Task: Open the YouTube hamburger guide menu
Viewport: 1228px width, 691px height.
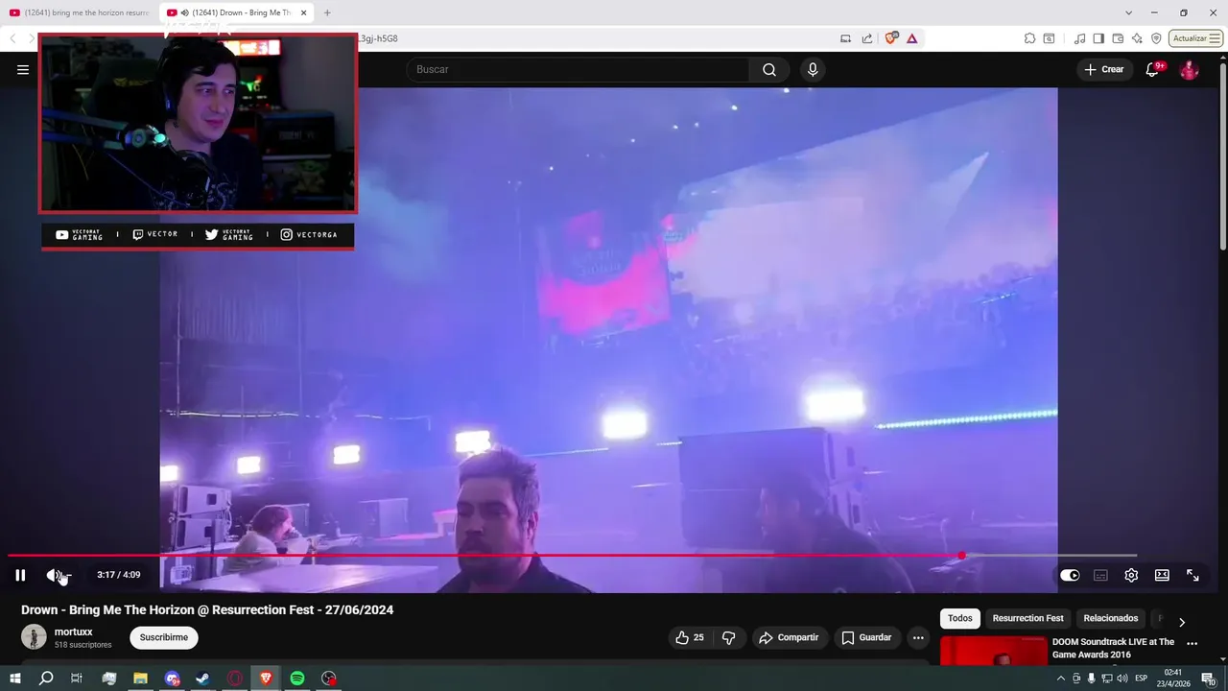Action: pos(23,69)
